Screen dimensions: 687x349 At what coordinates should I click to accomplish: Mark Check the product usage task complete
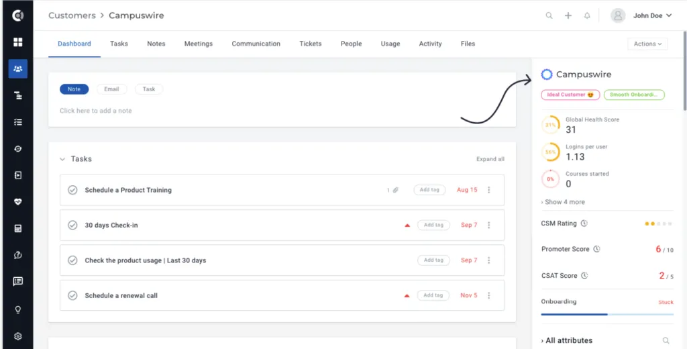pos(72,260)
